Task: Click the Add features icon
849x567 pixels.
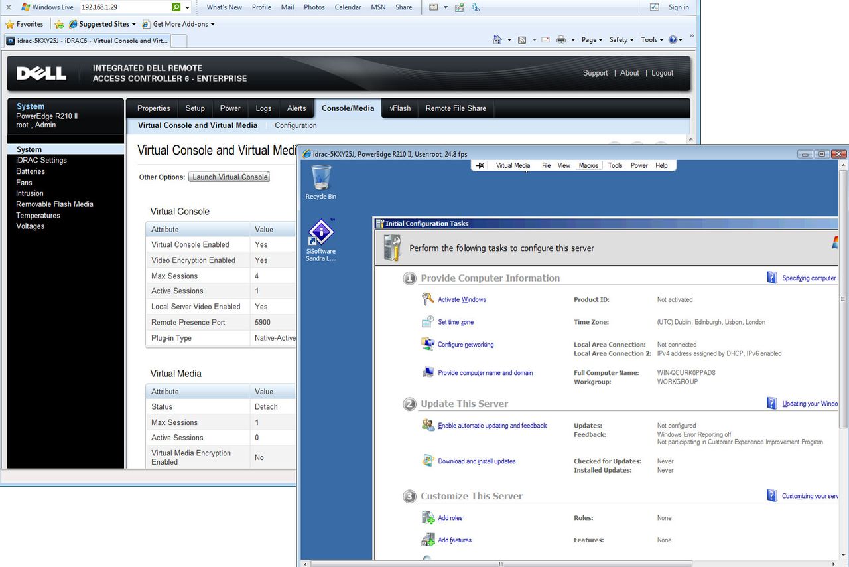Action: (x=428, y=540)
